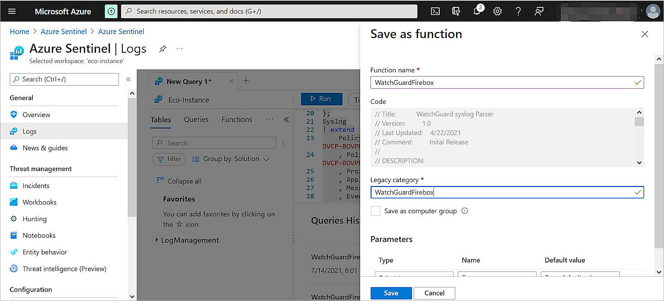This screenshot has height=301, width=664.
Task: Click the computer group info icon
Action: click(465, 211)
